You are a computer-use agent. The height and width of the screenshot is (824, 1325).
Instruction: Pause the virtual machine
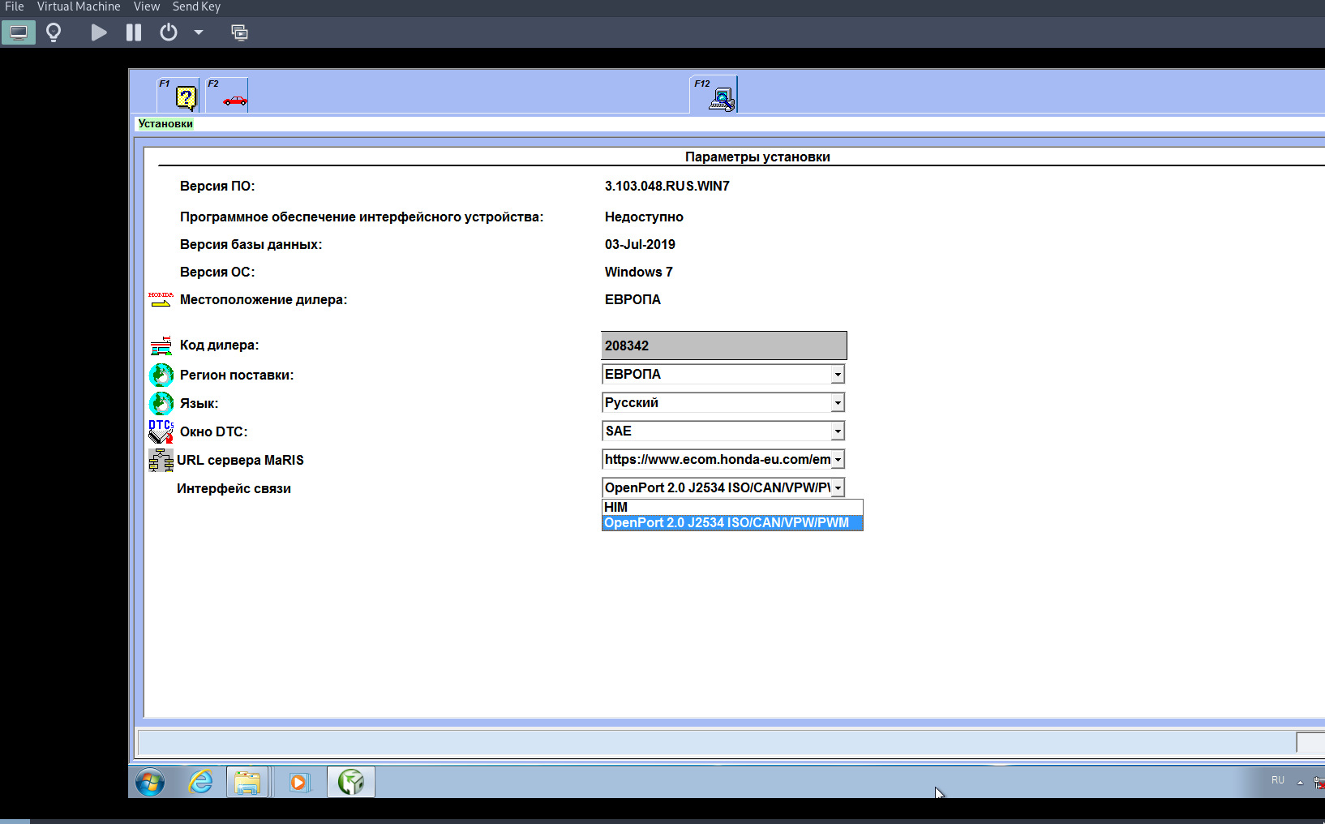coord(134,32)
